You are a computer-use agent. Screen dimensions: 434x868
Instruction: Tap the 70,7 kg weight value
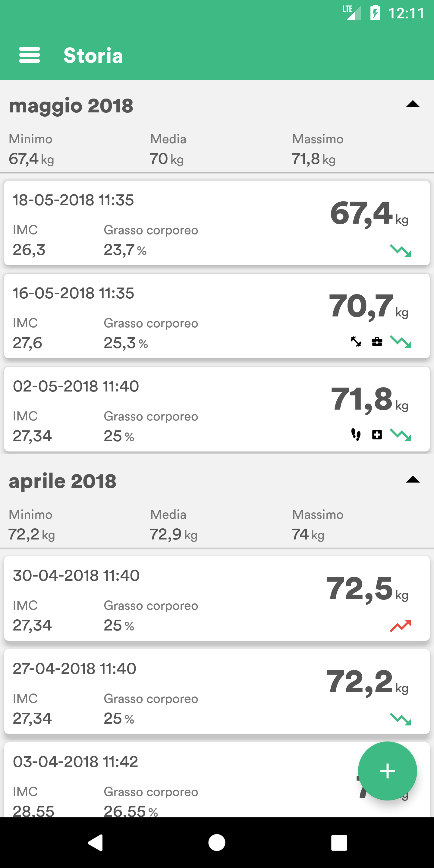pyautogui.click(x=362, y=306)
